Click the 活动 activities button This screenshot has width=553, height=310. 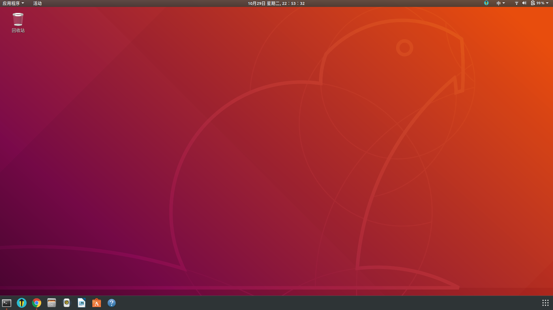click(37, 3)
